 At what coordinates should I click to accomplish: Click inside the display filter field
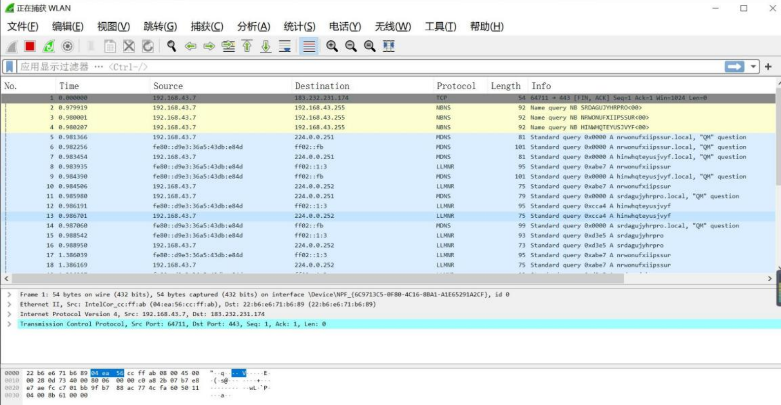click(x=370, y=67)
